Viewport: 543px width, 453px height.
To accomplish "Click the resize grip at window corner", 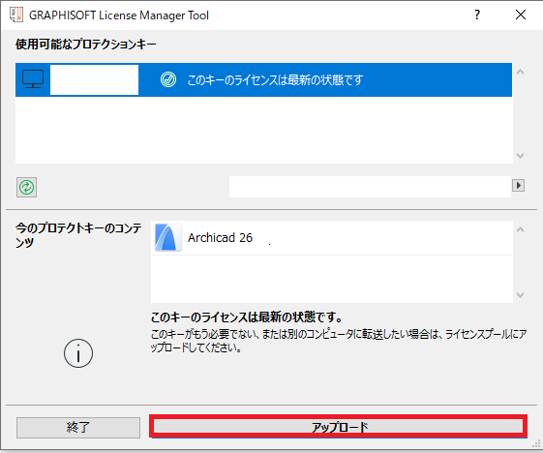I will (x=536, y=444).
